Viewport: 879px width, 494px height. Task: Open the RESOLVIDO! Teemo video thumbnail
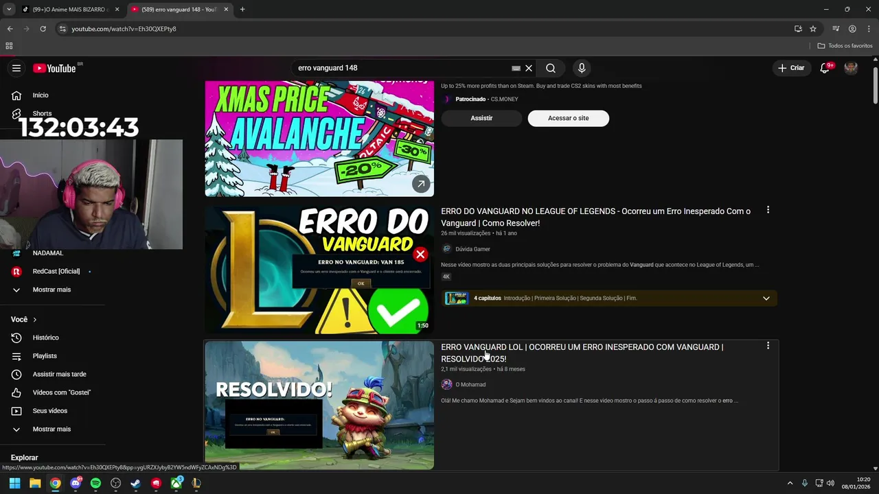[x=319, y=405]
